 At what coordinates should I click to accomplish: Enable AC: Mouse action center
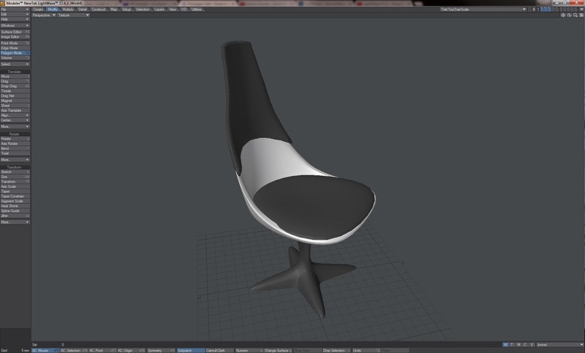[45, 350]
